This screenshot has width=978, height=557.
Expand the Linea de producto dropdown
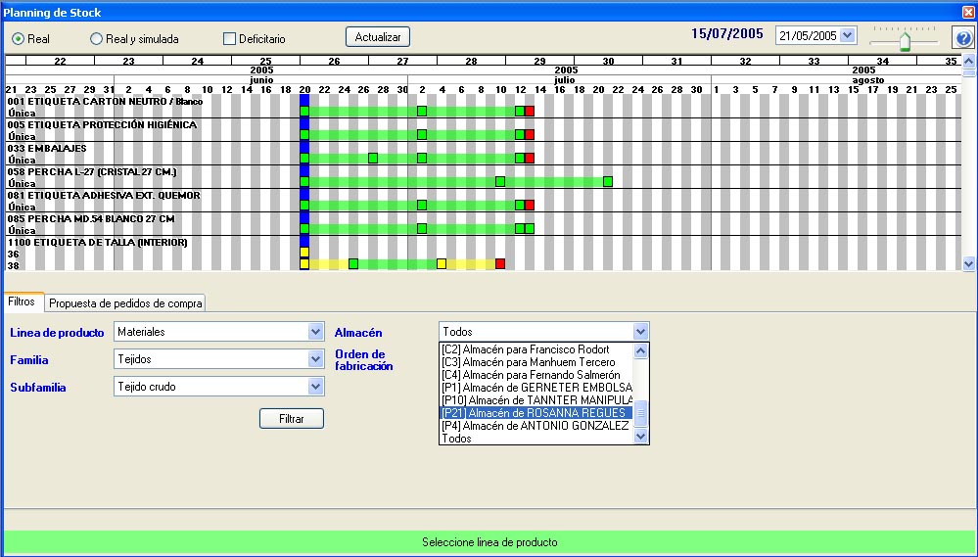pos(315,332)
